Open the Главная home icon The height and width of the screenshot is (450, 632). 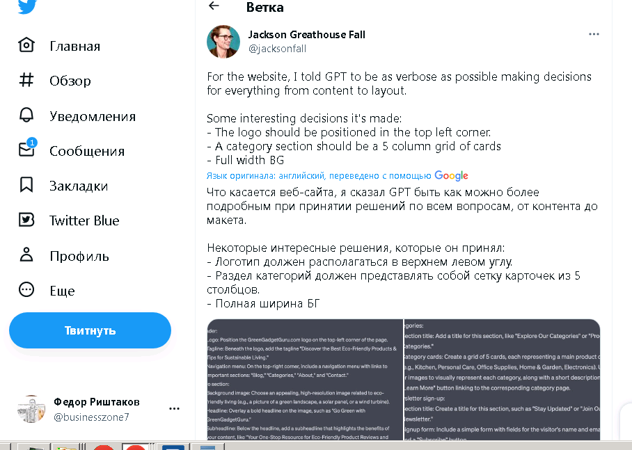pyautogui.click(x=26, y=46)
